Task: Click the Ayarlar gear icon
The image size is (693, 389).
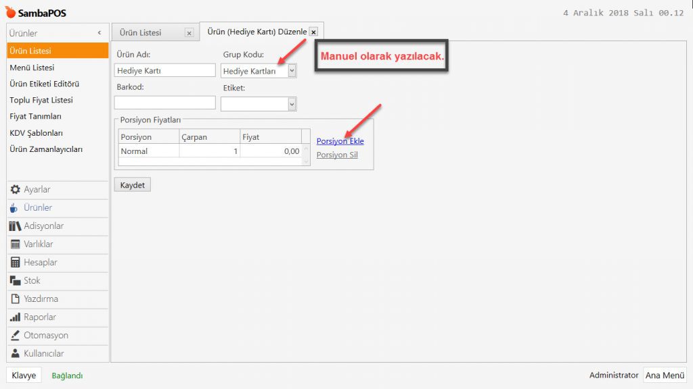Action: (15, 190)
